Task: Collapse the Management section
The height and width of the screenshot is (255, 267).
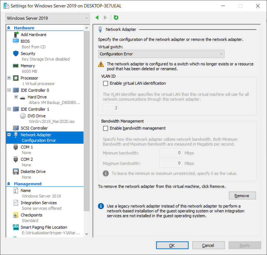Action: [x=9, y=184]
